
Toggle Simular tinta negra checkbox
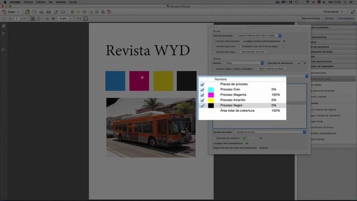tap(214, 52)
